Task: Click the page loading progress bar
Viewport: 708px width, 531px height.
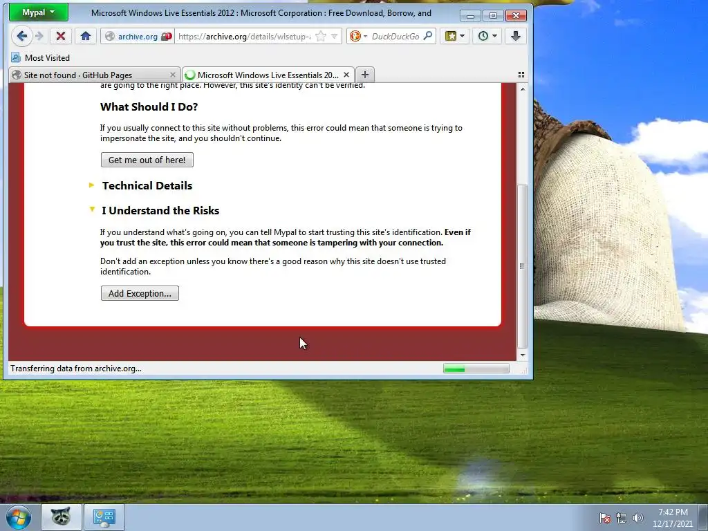Action: [x=476, y=369]
